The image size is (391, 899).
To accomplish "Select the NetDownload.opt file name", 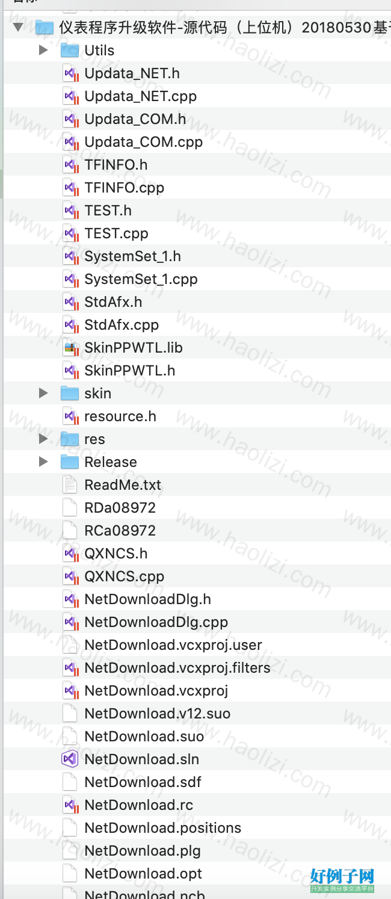I will pyautogui.click(x=143, y=874).
